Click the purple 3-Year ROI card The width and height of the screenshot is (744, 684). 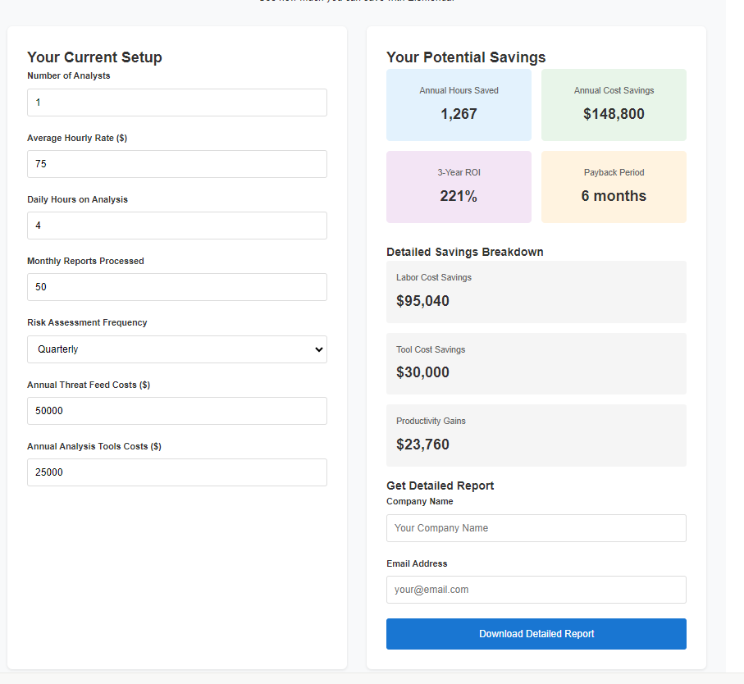[459, 187]
